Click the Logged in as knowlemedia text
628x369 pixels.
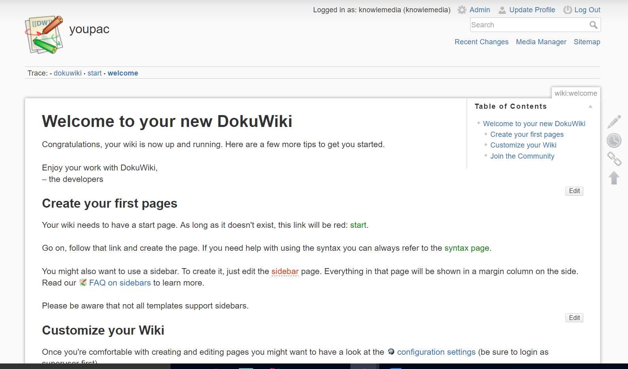pos(382,10)
